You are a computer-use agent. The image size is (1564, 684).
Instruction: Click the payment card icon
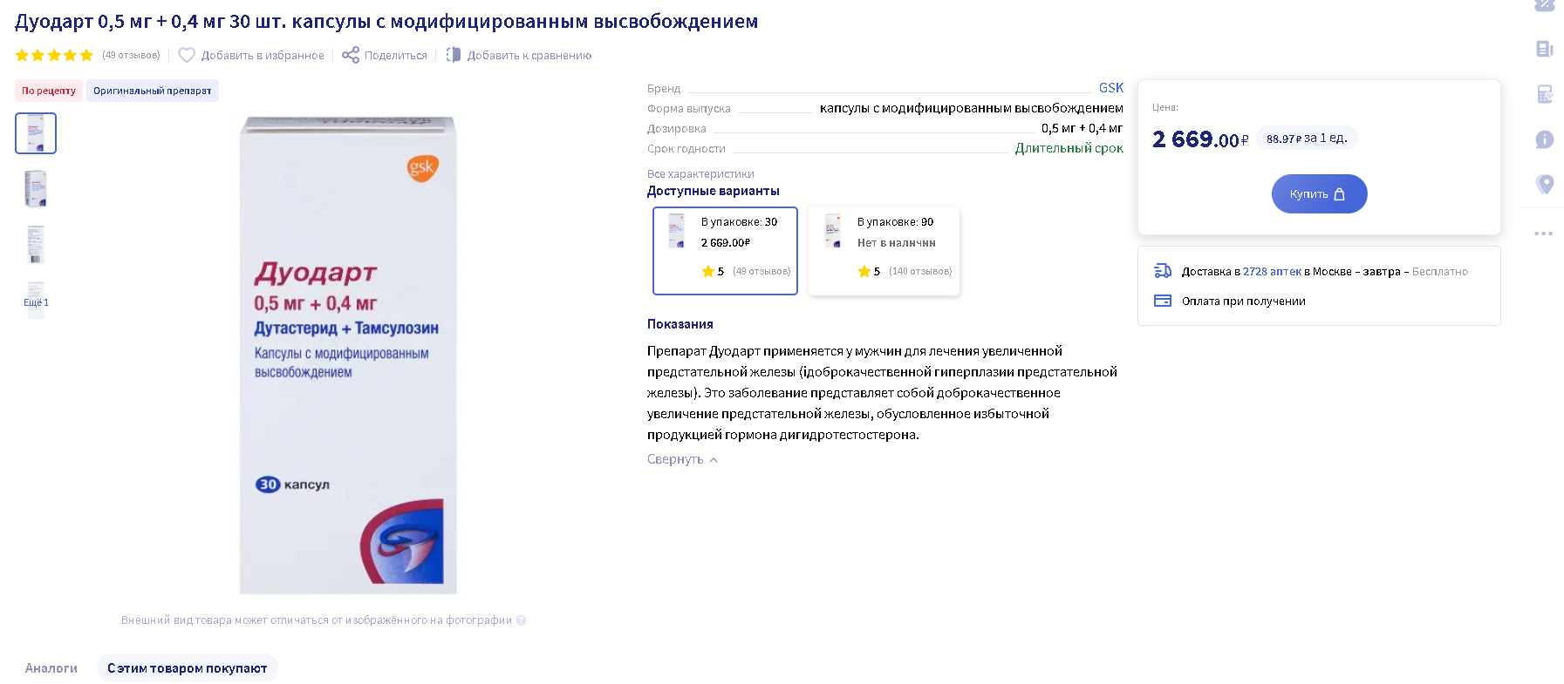(1163, 301)
